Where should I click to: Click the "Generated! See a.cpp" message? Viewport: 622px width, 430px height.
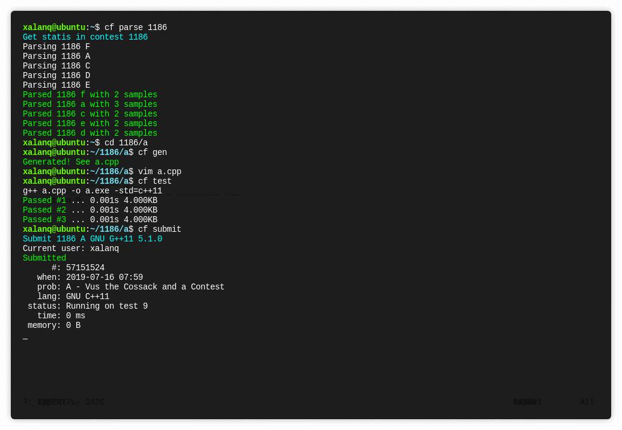(x=71, y=162)
